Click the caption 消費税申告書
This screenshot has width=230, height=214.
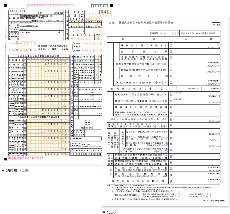pyautogui.click(x=17, y=170)
